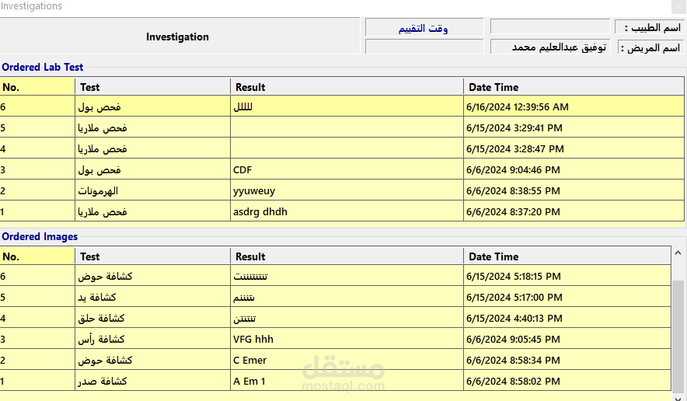Close the Investigations window
Viewport: 687px width, 401px height.
point(678,6)
